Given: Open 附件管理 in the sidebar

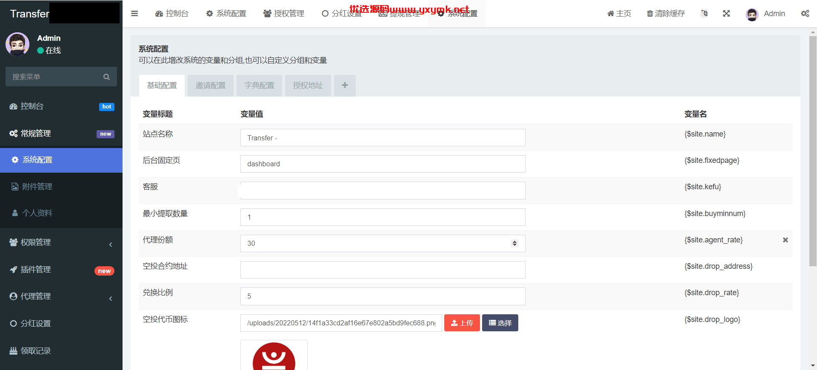Looking at the screenshot, I should click(x=61, y=186).
